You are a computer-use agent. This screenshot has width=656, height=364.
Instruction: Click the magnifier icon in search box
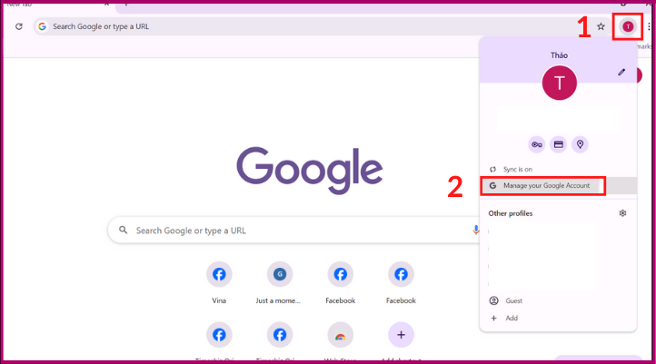pyautogui.click(x=123, y=231)
